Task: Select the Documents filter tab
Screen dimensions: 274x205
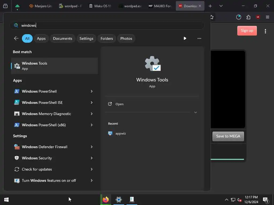Action: pyautogui.click(x=63, y=38)
